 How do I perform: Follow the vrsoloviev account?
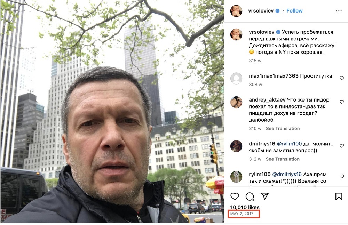(294, 11)
